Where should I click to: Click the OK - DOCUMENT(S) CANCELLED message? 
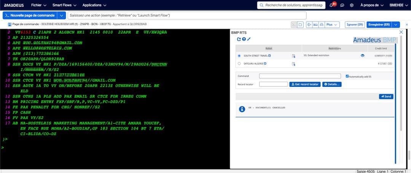[266, 107]
